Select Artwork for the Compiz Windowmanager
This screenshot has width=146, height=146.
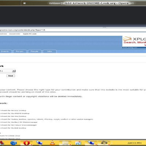point(18,125)
